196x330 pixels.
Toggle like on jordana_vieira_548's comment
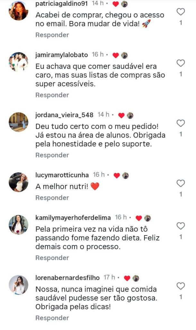tap(181, 123)
